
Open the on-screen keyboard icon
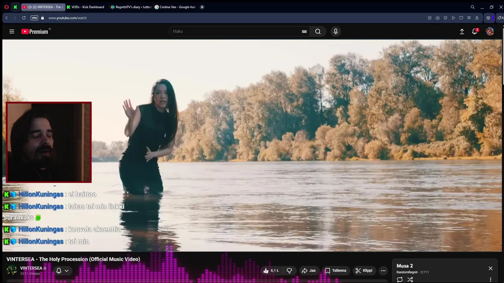(x=304, y=31)
